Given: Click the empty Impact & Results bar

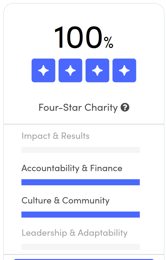Looking at the screenshot, I should pos(81,150).
